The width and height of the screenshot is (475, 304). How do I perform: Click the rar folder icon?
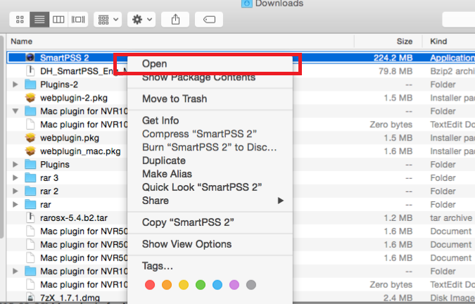pyautogui.click(x=30, y=204)
